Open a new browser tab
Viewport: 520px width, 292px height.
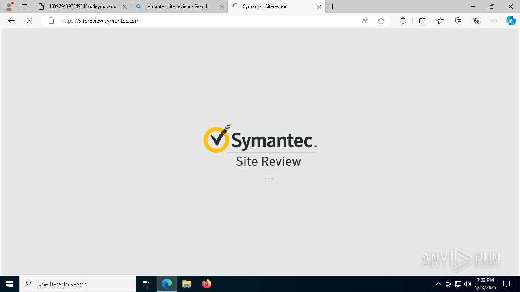[333, 6]
